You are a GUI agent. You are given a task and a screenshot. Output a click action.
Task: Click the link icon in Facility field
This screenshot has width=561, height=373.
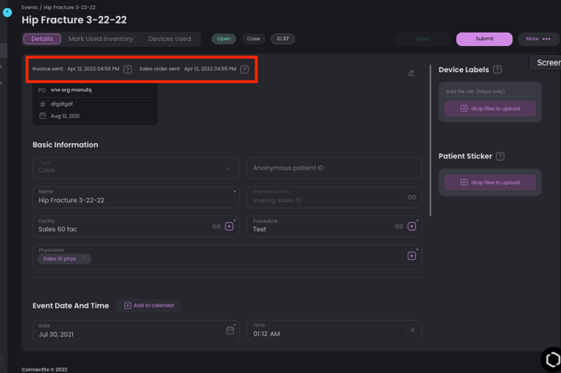(x=216, y=226)
